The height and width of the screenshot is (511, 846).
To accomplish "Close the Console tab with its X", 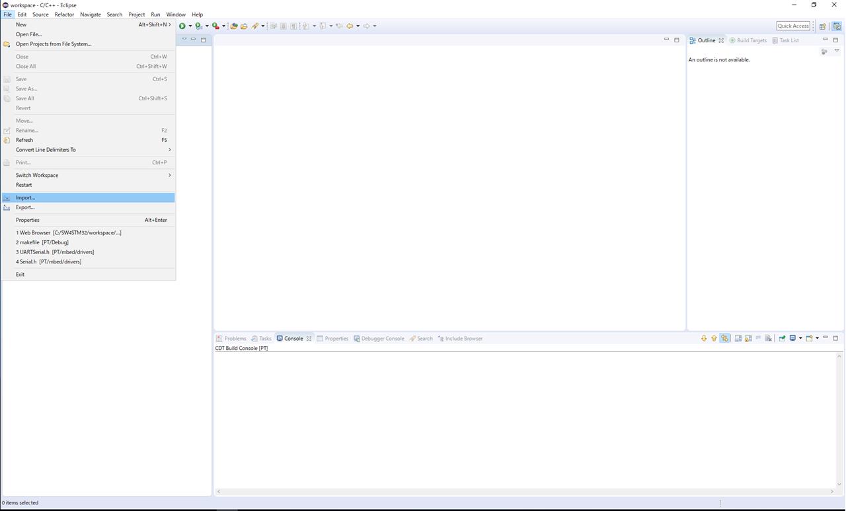I will coord(309,338).
